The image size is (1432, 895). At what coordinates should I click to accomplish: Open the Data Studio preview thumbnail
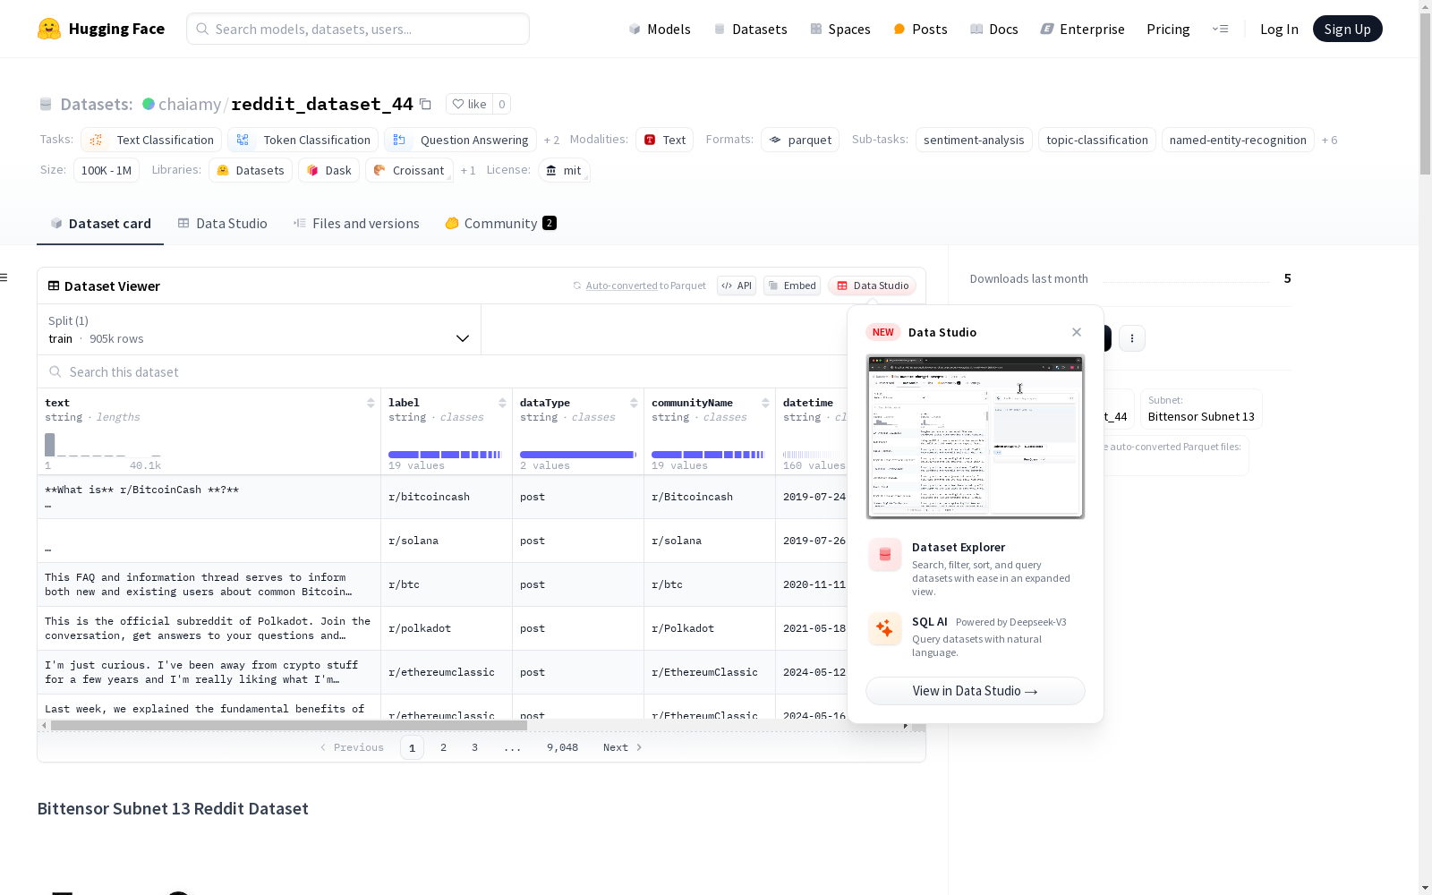pyautogui.click(x=976, y=437)
